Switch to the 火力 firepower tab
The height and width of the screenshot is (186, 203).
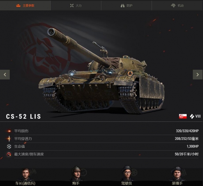(76, 6)
